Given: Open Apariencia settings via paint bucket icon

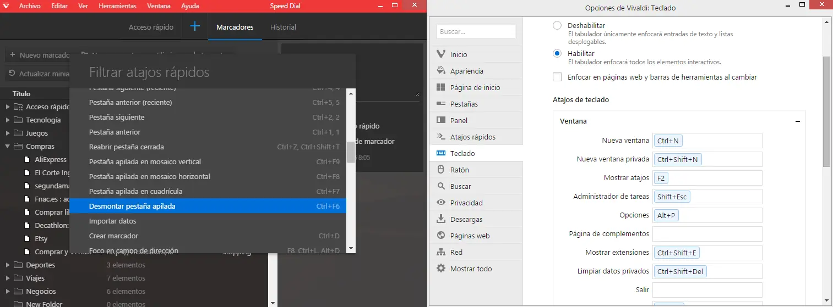Looking at the screenshot, I should [x=440, y=71].
